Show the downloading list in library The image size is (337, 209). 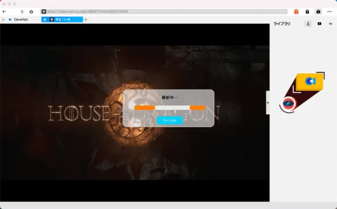pyautogui.click(x=308, y=24)
